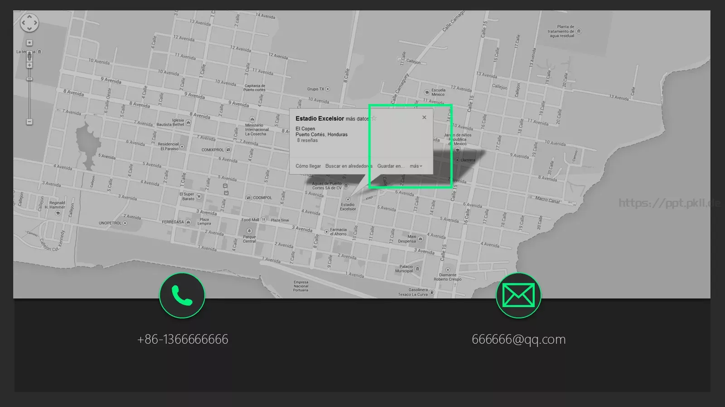The image size is (725, 407).
Task: Click the El Super Barato shop icon
Action: tap(198, 197)
